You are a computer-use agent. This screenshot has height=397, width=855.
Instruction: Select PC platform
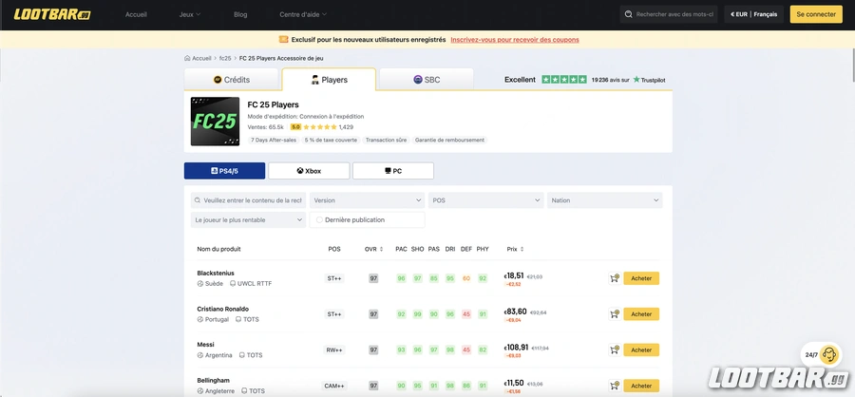393,171
